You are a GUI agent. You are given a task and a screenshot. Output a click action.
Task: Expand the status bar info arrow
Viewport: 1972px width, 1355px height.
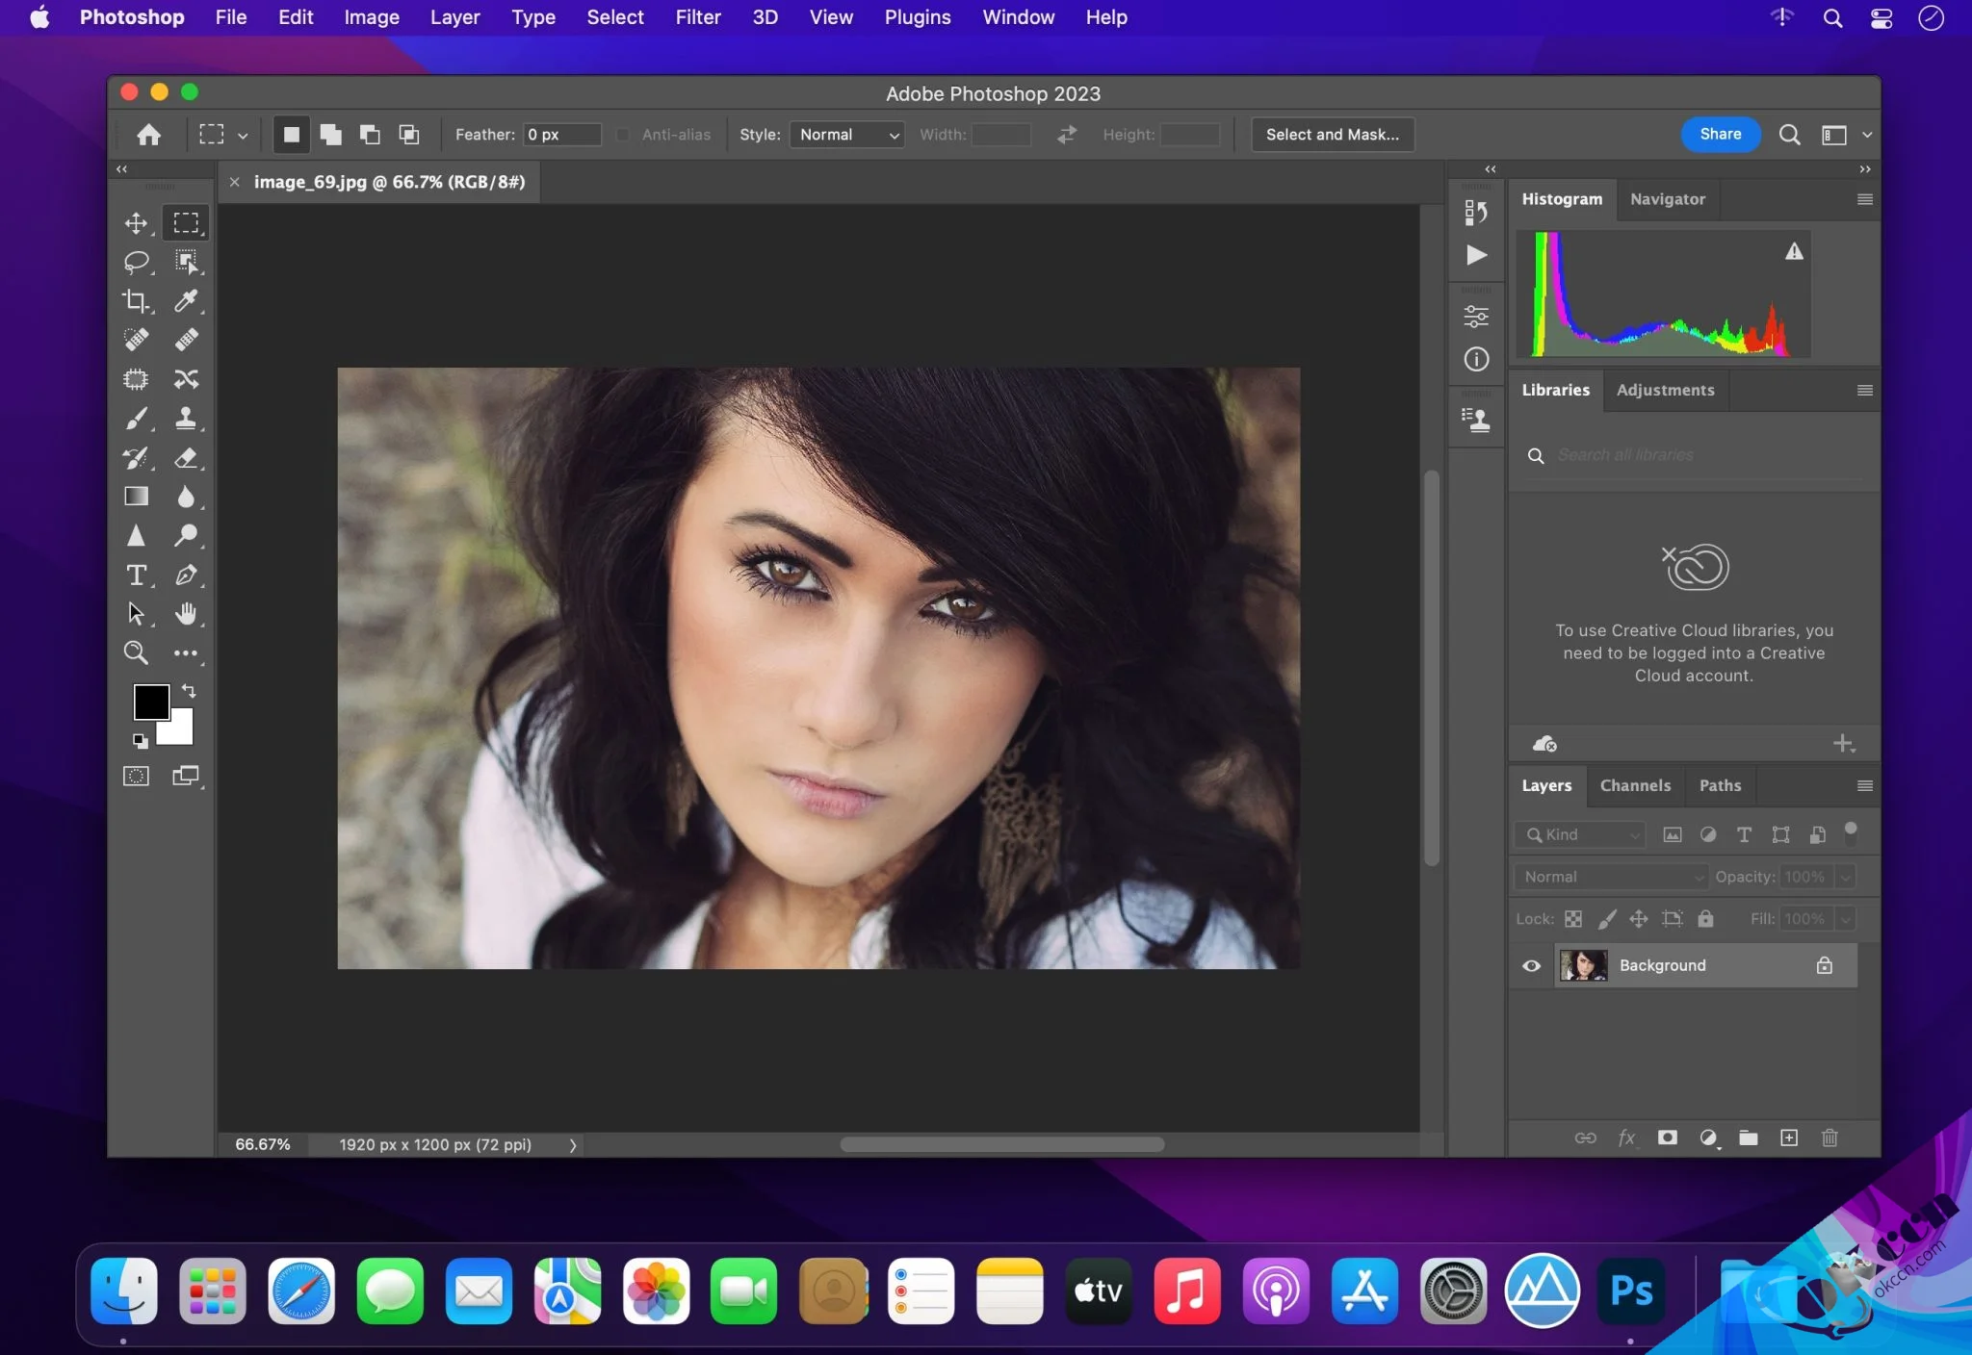point(573,1145)
